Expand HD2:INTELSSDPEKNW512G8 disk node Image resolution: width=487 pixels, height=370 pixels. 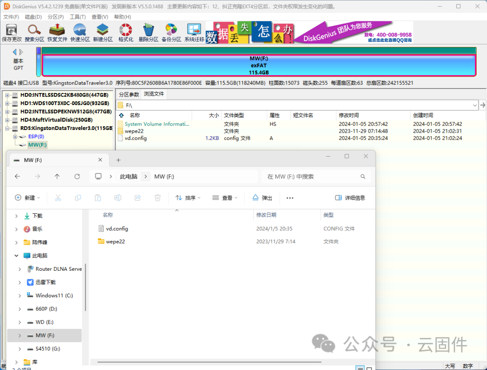(x=7, y=111)
